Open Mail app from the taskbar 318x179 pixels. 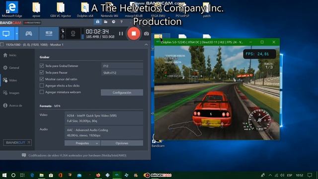point(79,175)
